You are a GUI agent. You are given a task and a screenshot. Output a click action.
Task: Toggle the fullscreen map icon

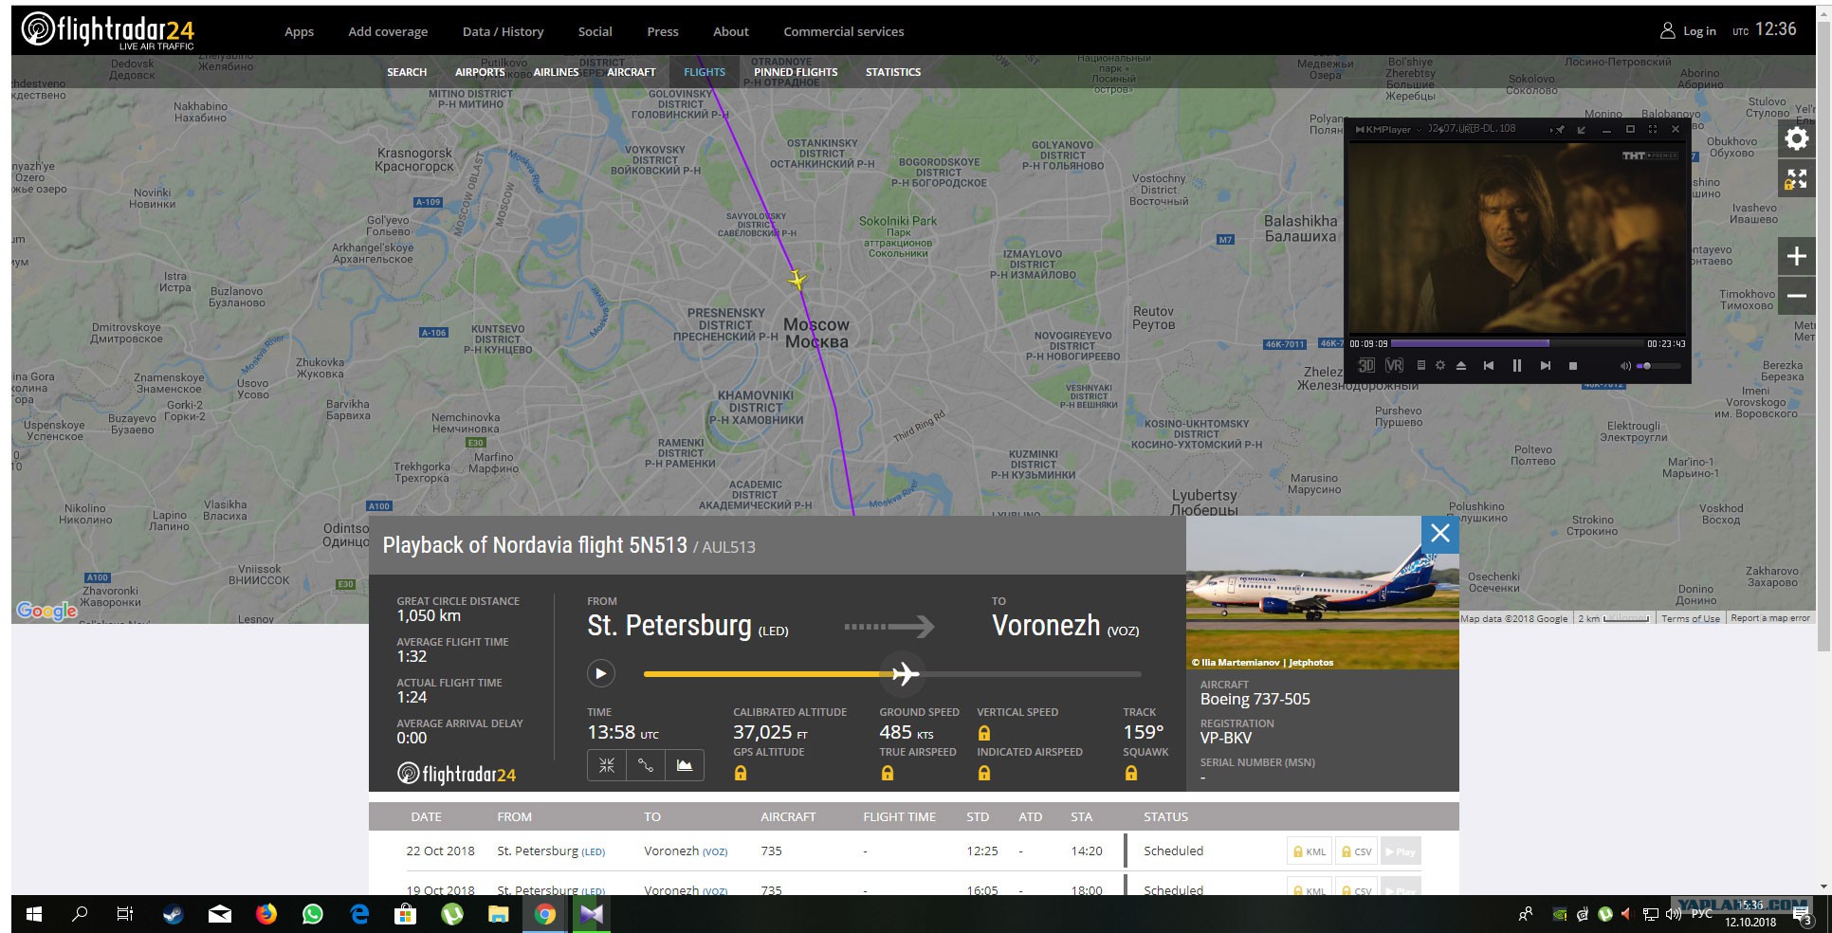click(1796, 178)
